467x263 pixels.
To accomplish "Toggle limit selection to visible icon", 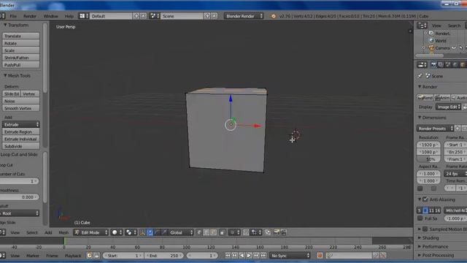I will coord(222,232).
